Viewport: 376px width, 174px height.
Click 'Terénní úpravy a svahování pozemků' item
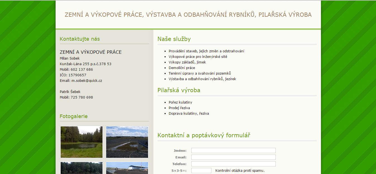[x=200, y=73]
